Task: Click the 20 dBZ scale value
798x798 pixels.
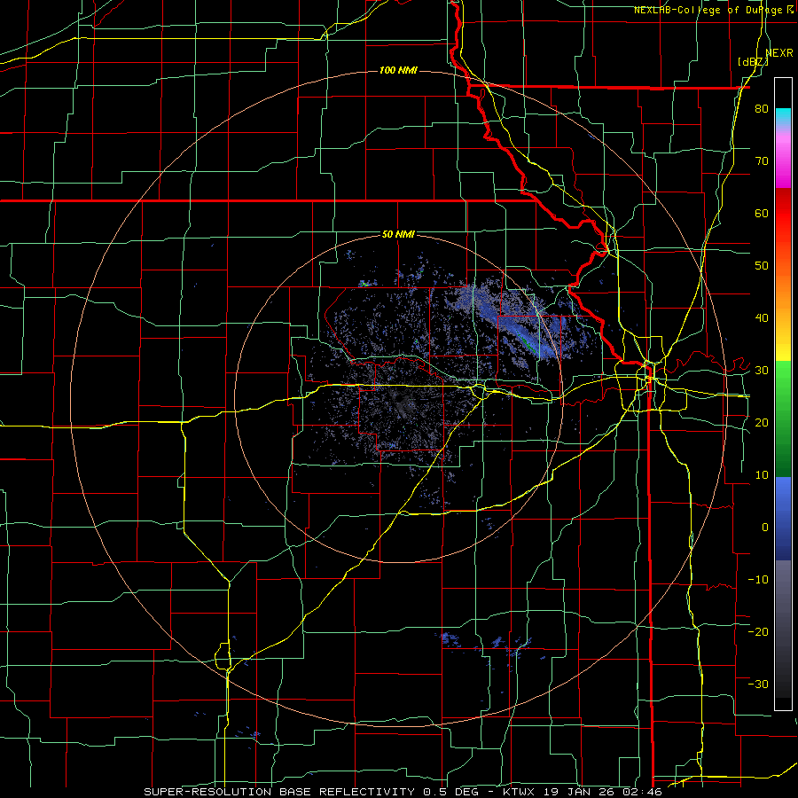Action: pos(762,423)
